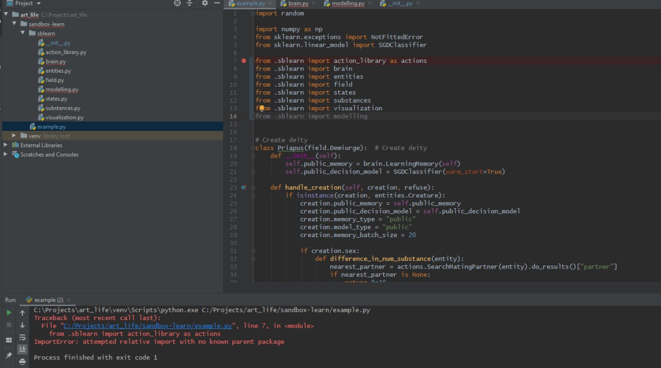Open the Project view dropdown
This screenshot has height=368, width=661.
tap(39, 3)
